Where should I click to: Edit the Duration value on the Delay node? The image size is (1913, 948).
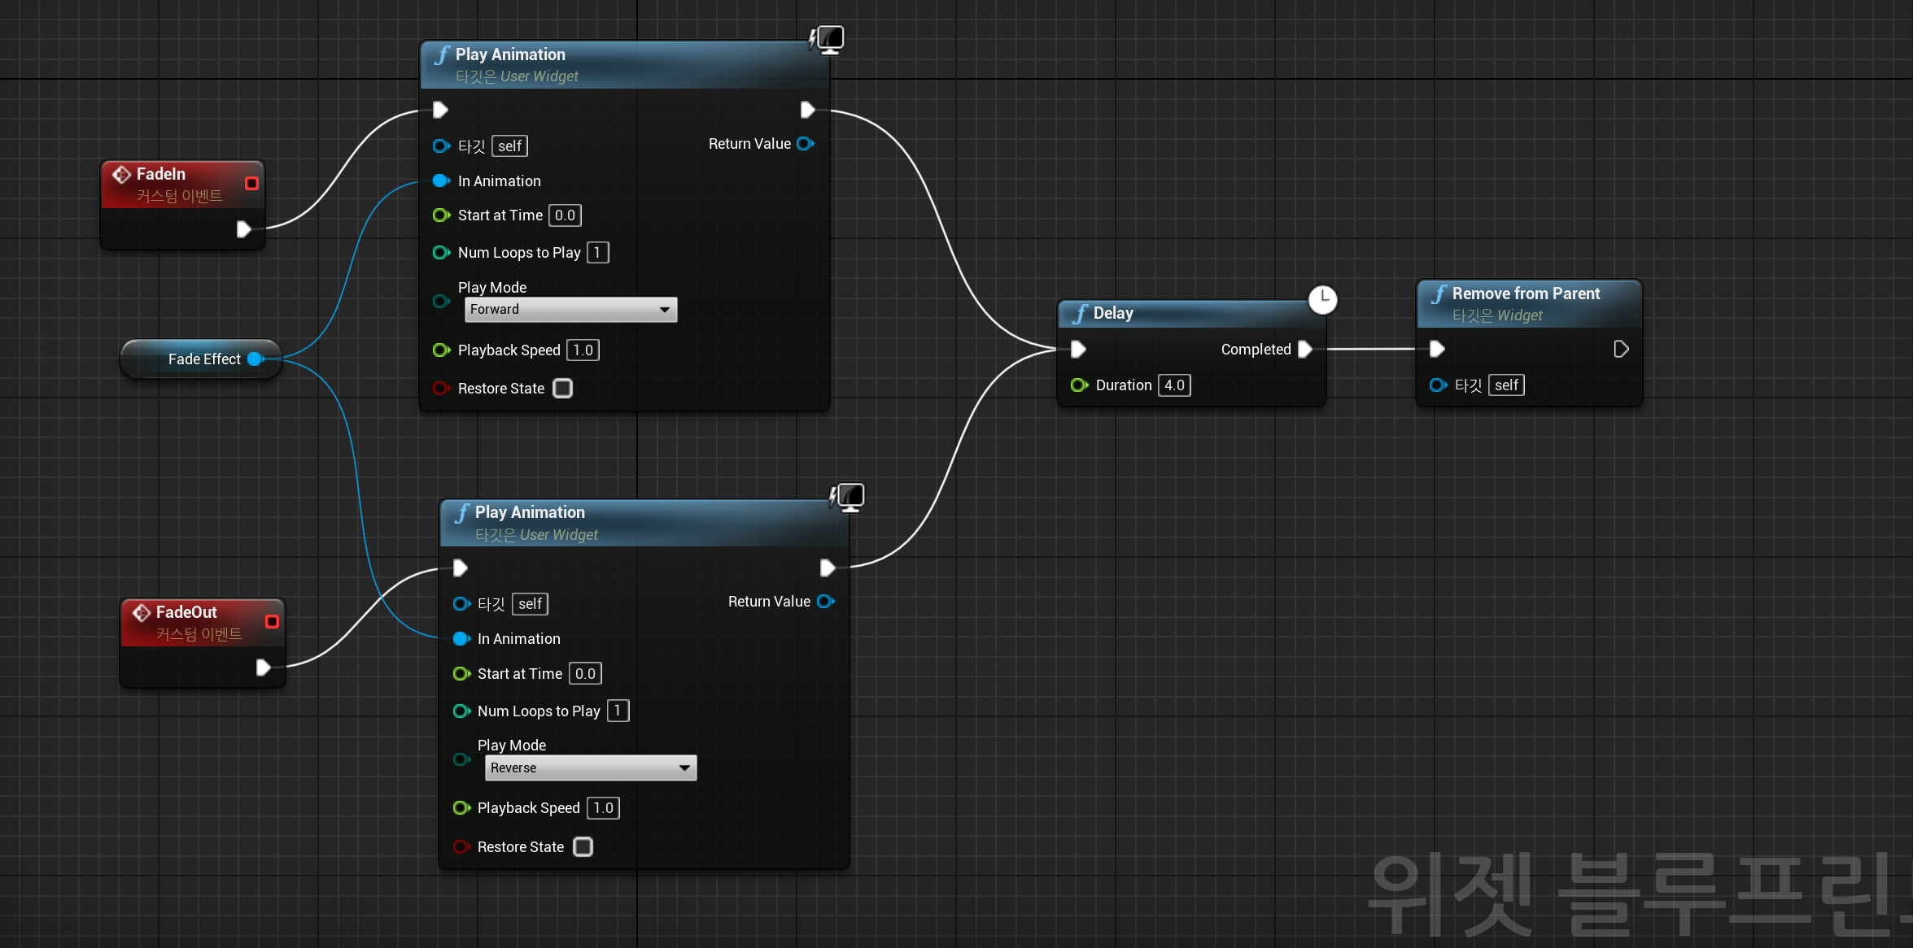[1174, 385]
